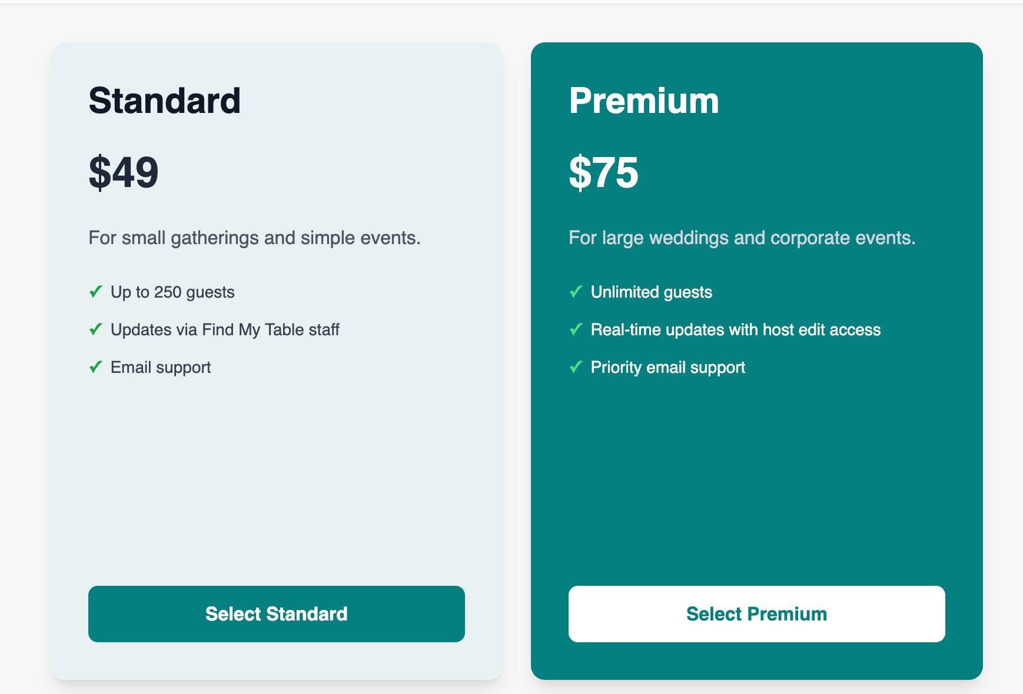Click the Select Standard button
Image resolution: width=1023 pixels, height=694 pixels.
click(276, 613)
